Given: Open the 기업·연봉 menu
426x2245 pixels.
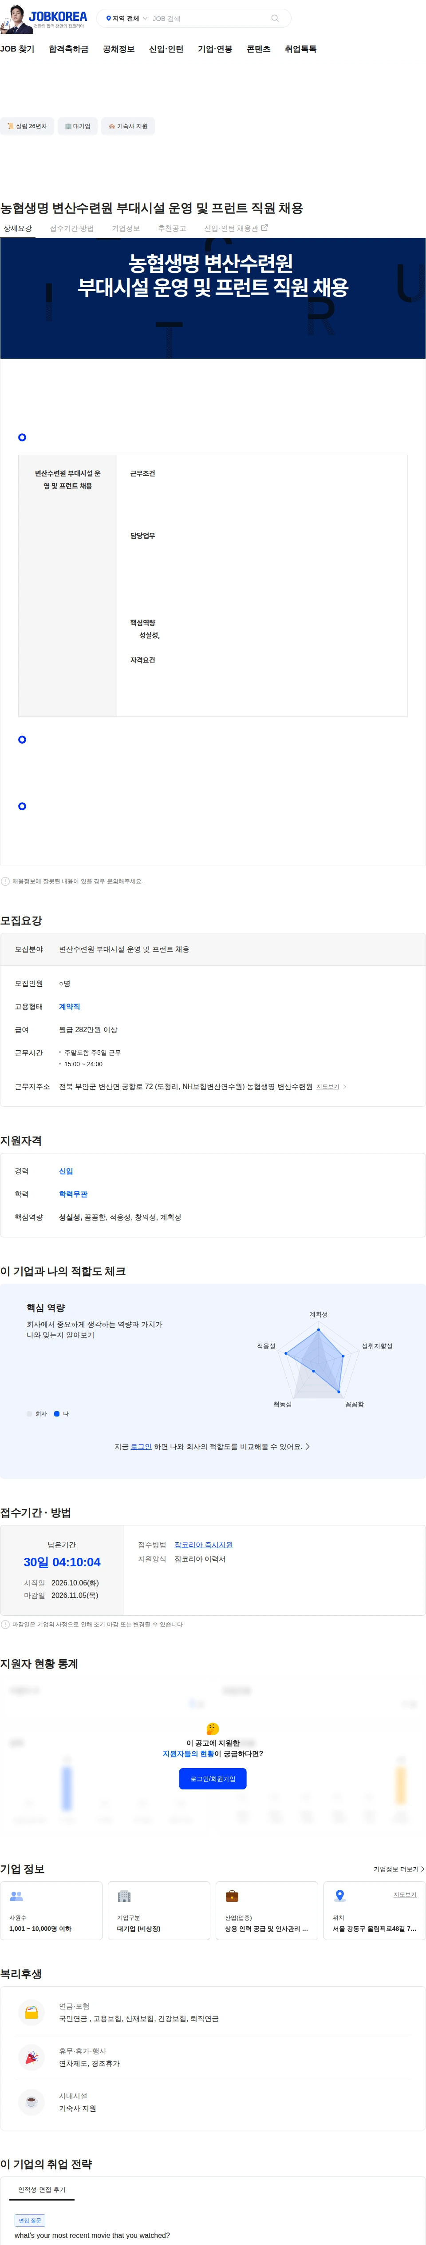Looking at the screenshot, I should [215, 49].
